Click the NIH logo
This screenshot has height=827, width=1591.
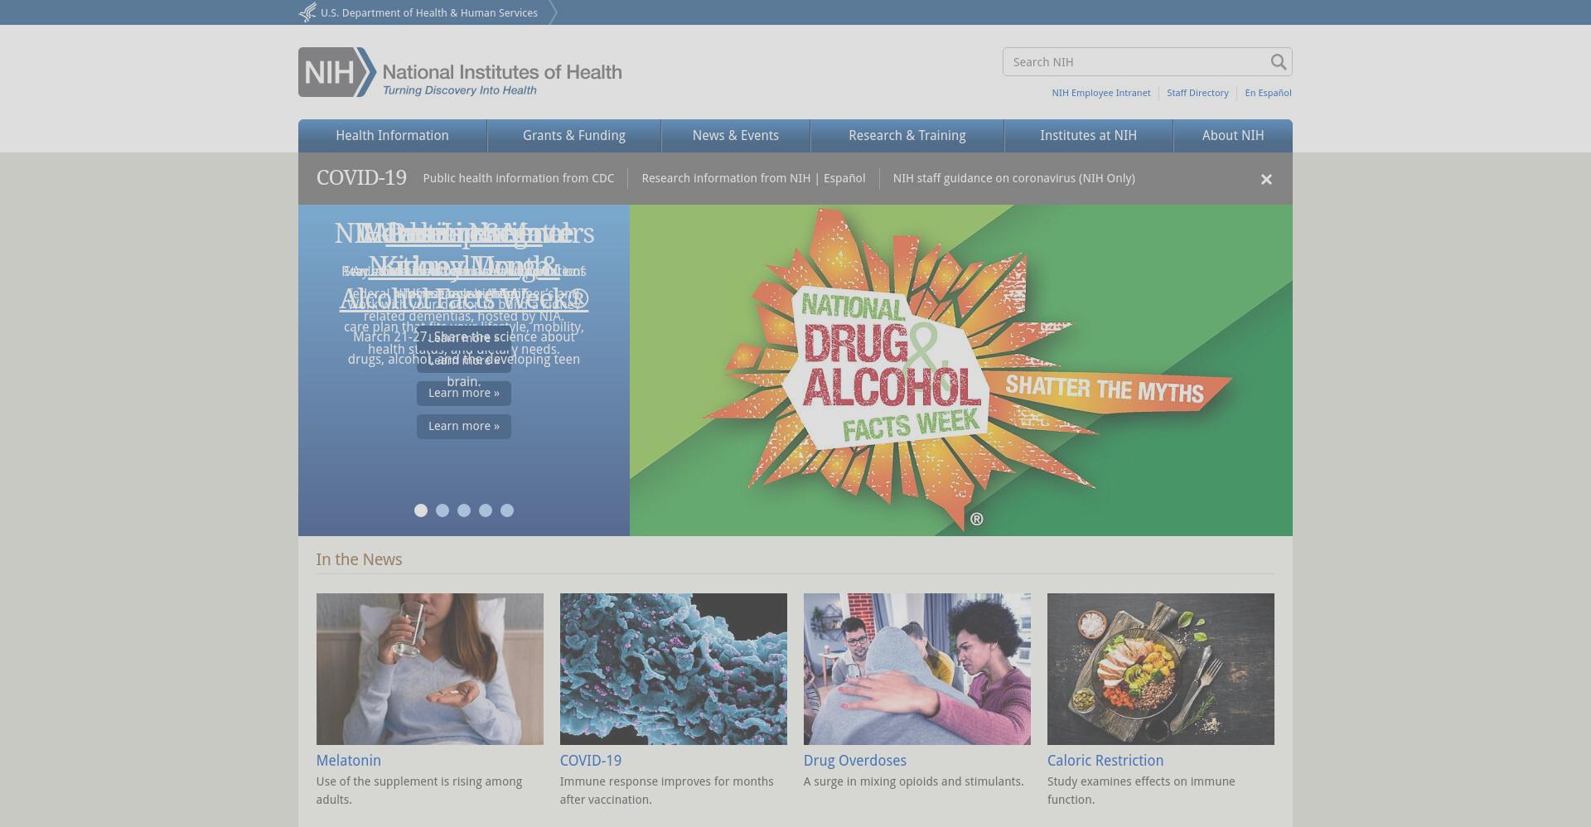pyautogui.click(x=460, y=72)
